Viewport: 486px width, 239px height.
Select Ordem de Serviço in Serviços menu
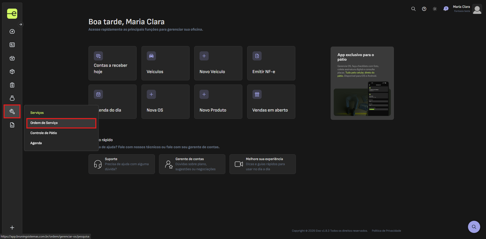click(61, 123)
